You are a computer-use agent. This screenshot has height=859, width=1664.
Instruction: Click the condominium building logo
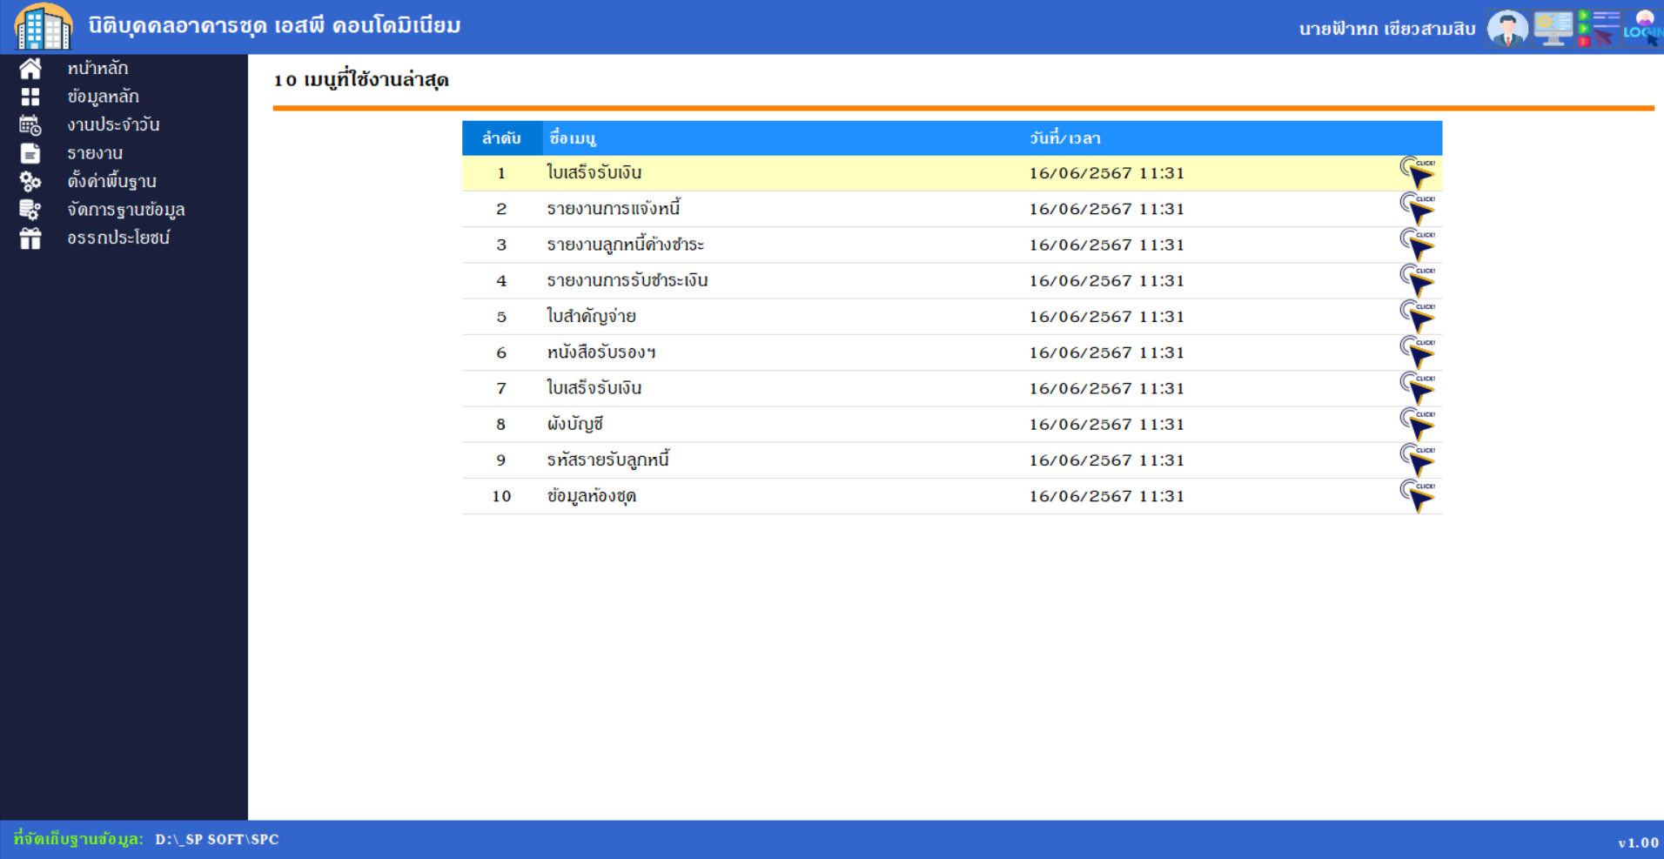44,27
